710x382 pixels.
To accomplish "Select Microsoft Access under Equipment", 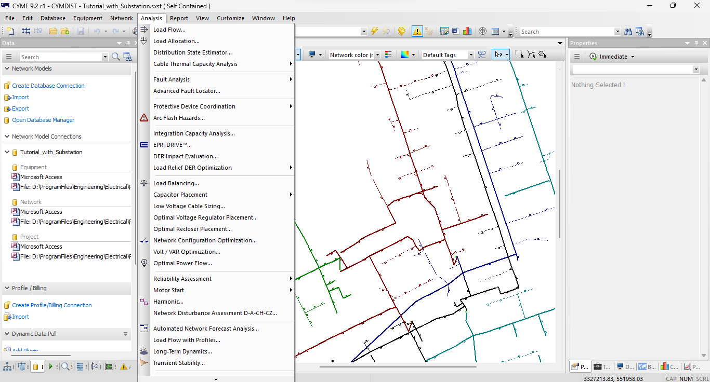I will click(41, 177).
